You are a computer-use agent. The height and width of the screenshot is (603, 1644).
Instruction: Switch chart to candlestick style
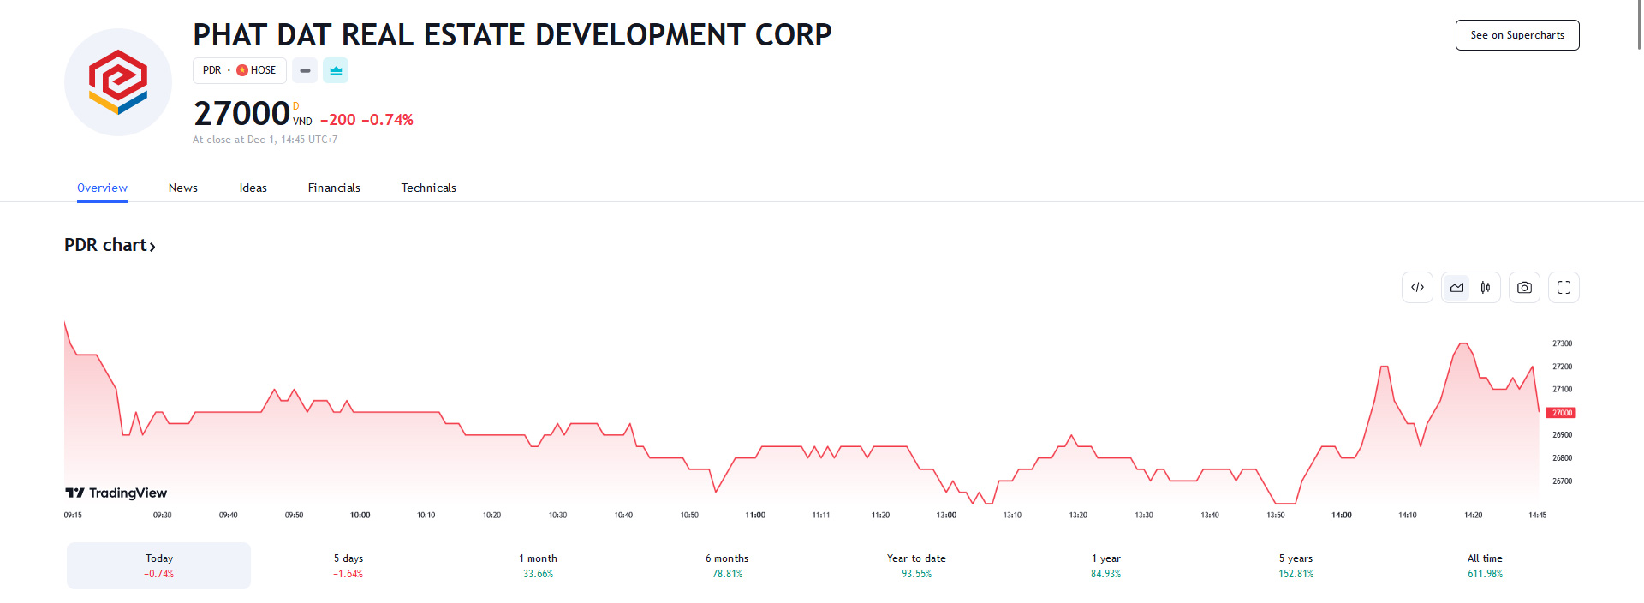click(1486, 288)
